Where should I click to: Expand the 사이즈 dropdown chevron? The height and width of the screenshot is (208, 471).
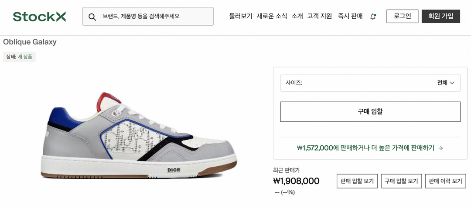point(452,83)
